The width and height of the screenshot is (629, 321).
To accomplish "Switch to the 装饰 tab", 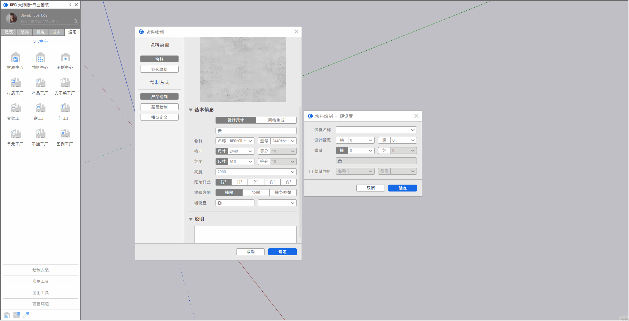I will 25,32.
